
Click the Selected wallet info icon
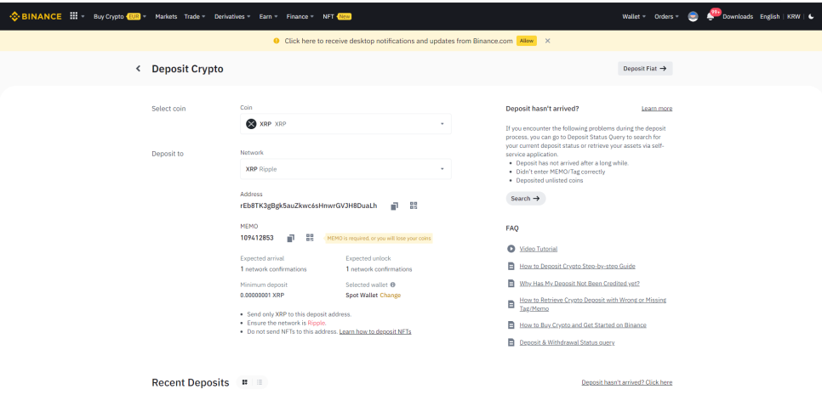pyautogui.click(x=392, y=285)
